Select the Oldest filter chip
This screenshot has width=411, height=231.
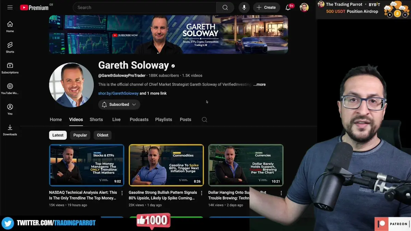[x=102, y=135]
